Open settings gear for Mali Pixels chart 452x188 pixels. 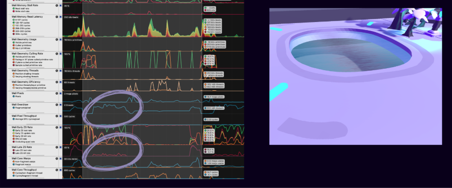pyautogui.click(x=57, y=93)
